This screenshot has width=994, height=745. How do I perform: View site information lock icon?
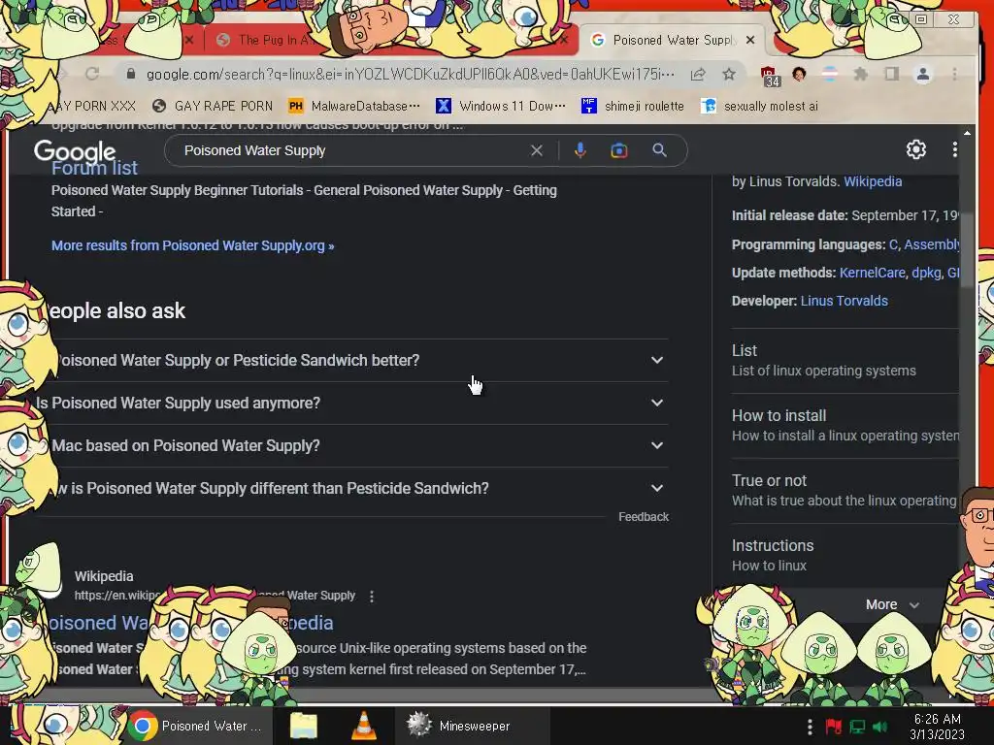(x=131, y=74)
